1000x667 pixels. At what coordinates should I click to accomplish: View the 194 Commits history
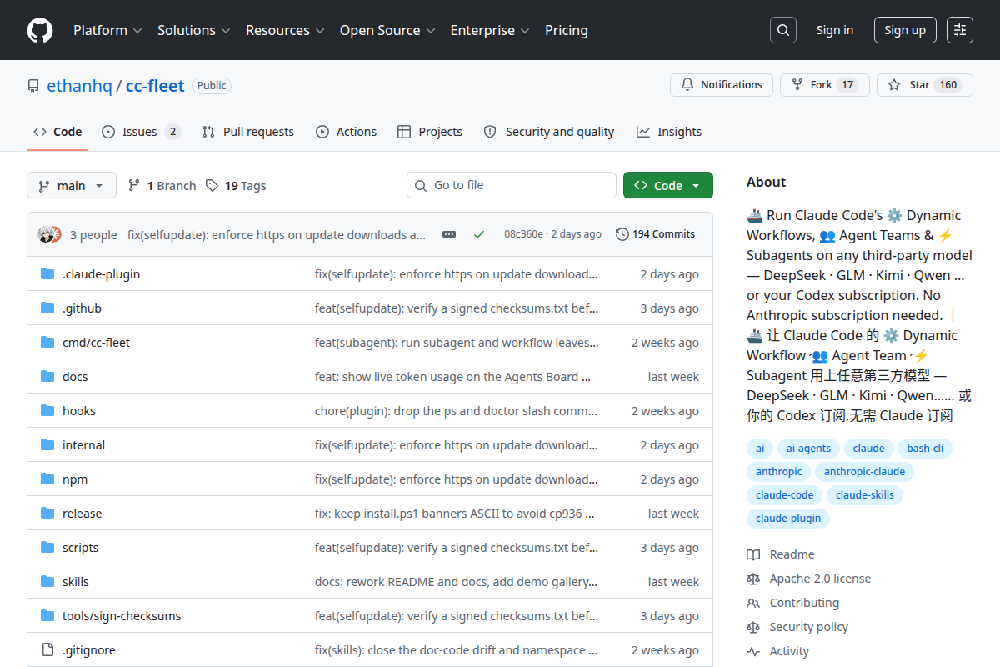pos(655,234)
